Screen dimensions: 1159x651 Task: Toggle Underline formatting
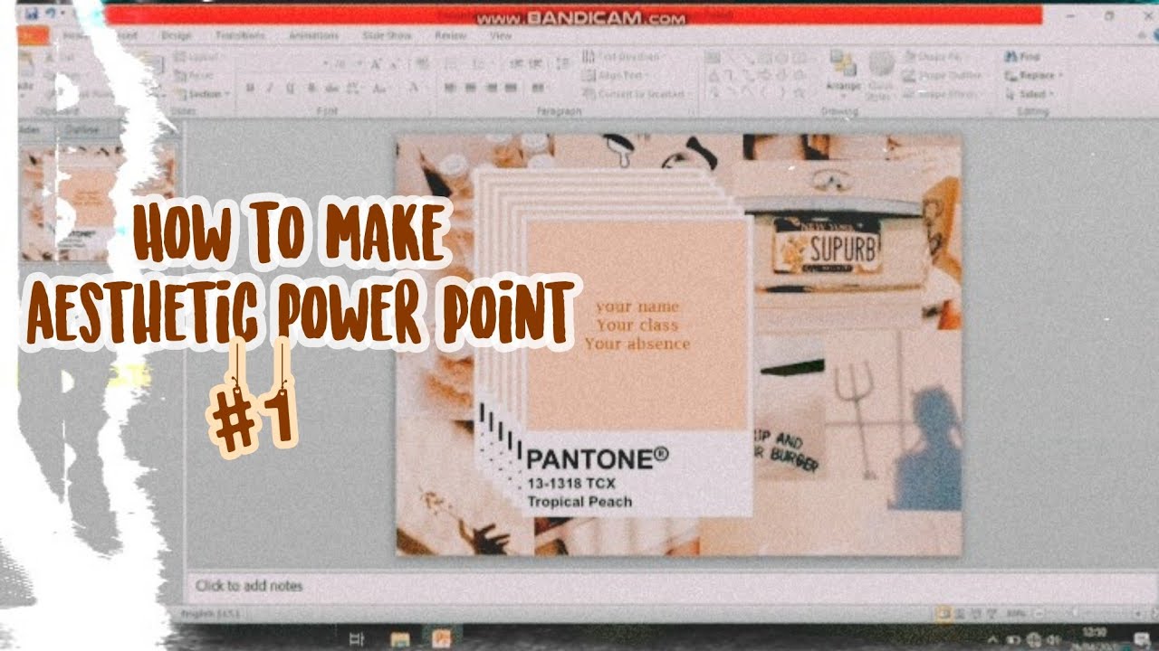coord(290,88)
